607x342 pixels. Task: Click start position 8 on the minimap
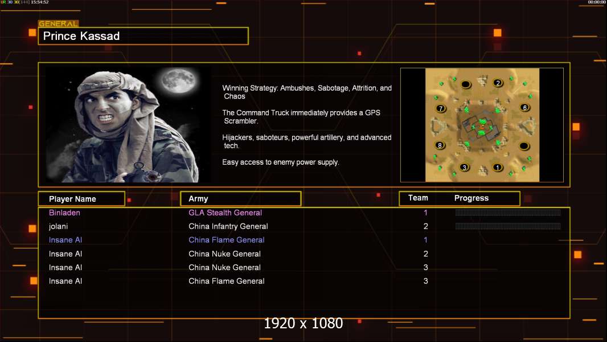pyautogui.click(x=440, y=145)
